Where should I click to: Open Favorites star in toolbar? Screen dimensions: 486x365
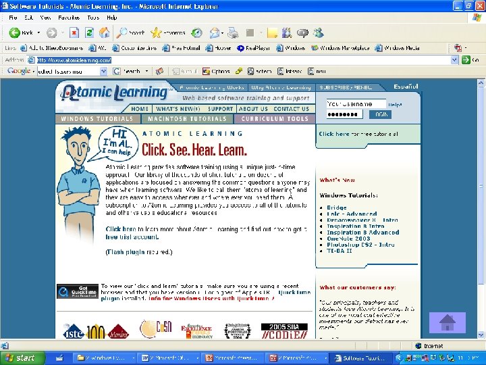pyautogui.click(x=156, y=32)
